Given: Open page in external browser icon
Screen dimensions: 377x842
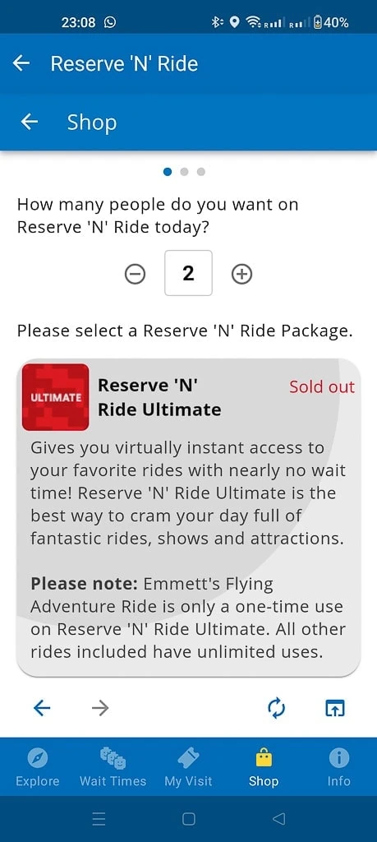Looking at the screenshot, I should coord(335,709).
